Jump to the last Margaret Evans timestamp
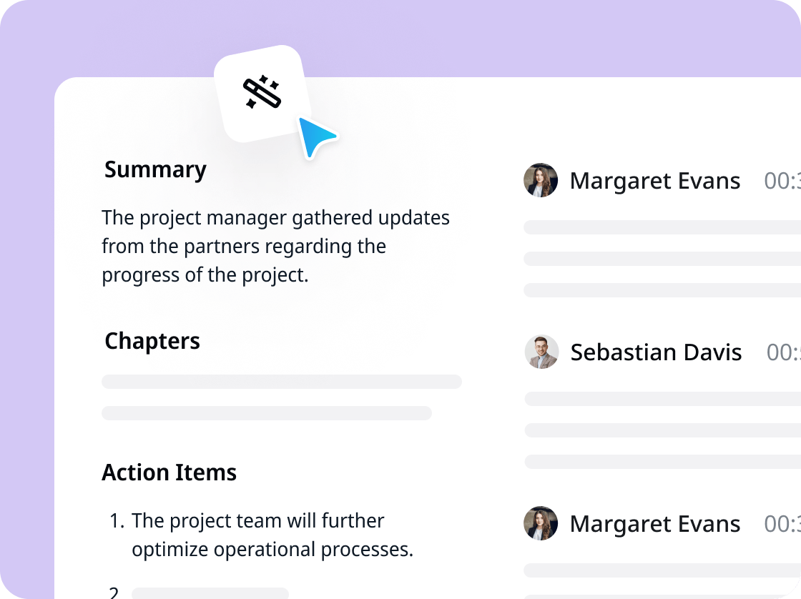Image resolution: width=801 pixels, height=599 pixels. pyautogui.click(x=782, y=524)
